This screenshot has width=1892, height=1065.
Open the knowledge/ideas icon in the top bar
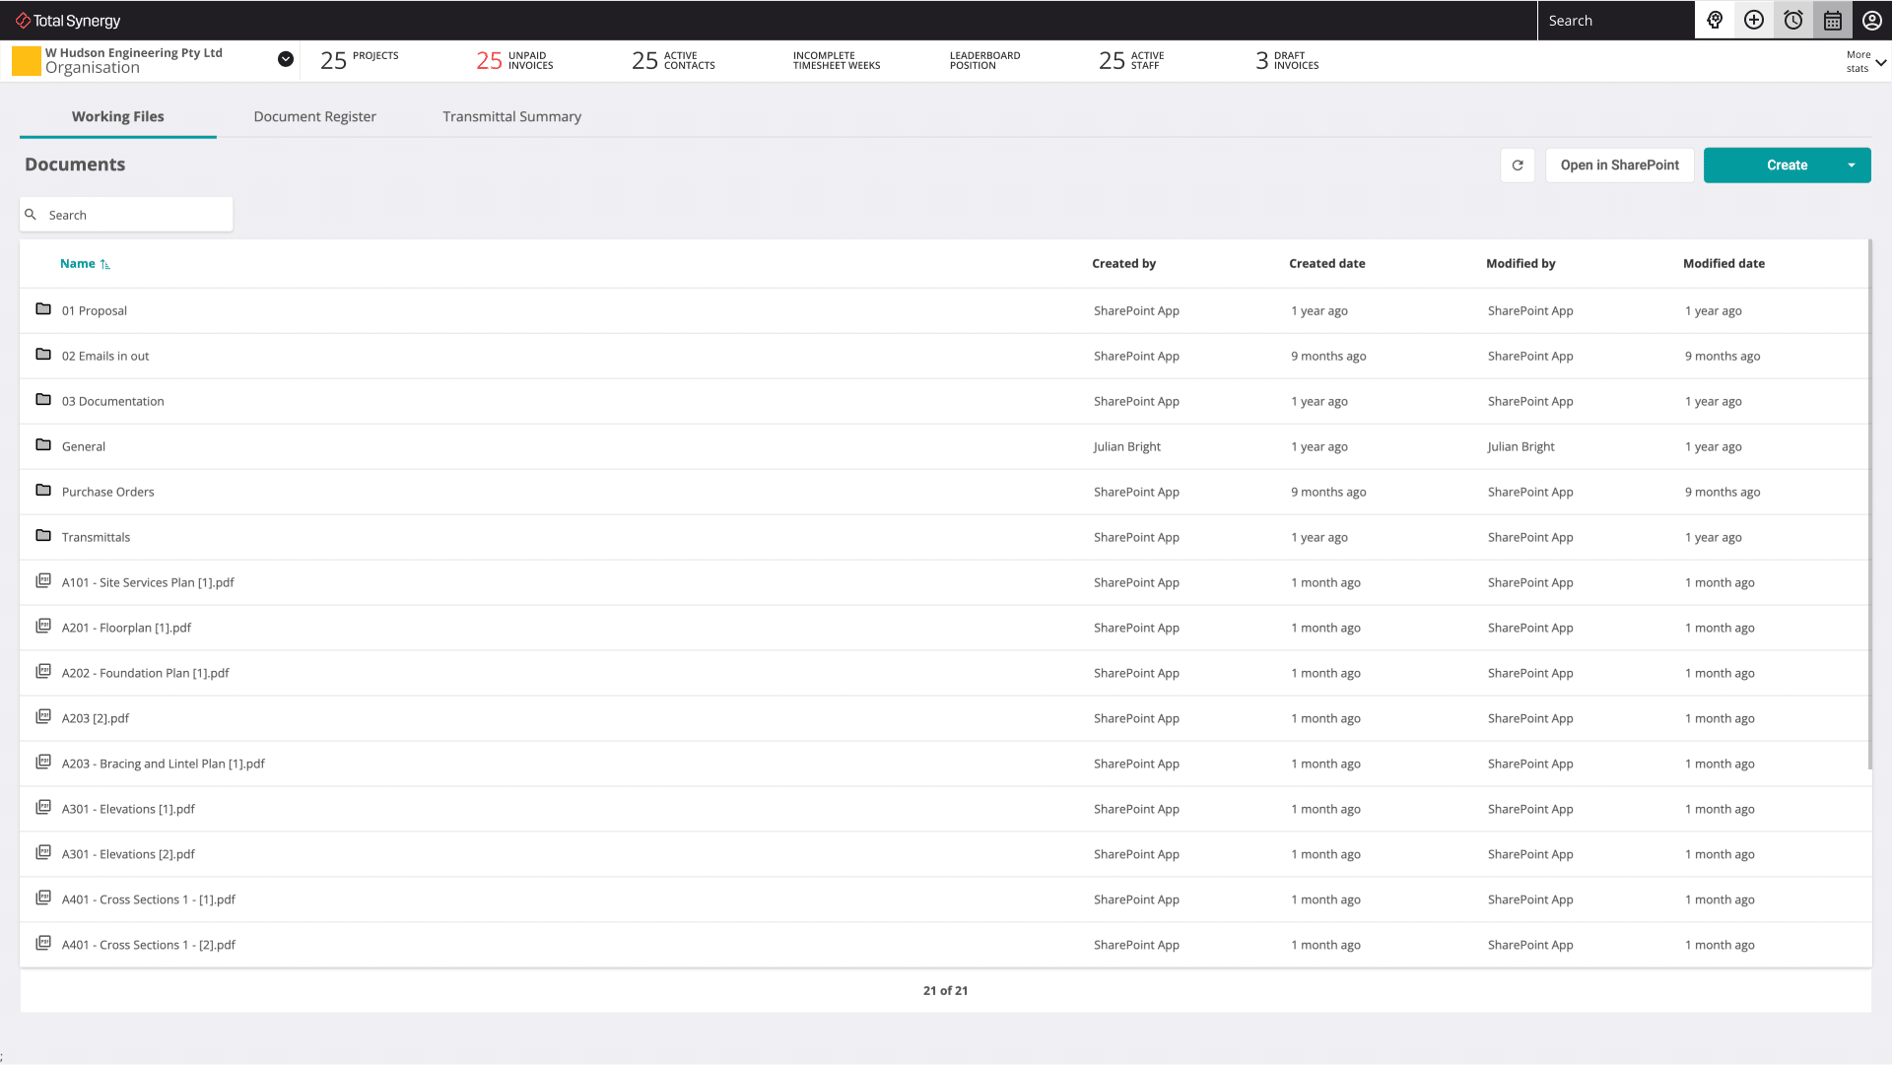[x=1715, y=20]
